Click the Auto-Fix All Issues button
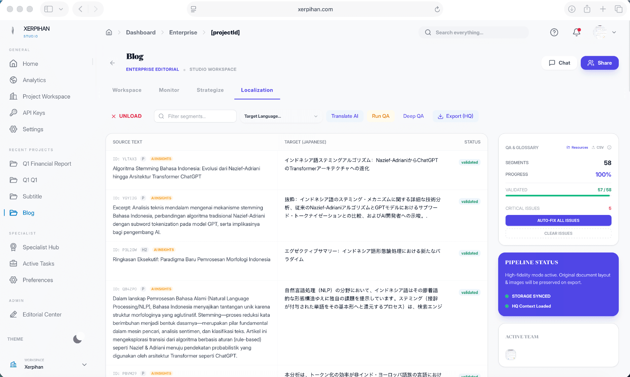Screen dimensions: 630x377 pyautogui.click(x=558, y=220)
